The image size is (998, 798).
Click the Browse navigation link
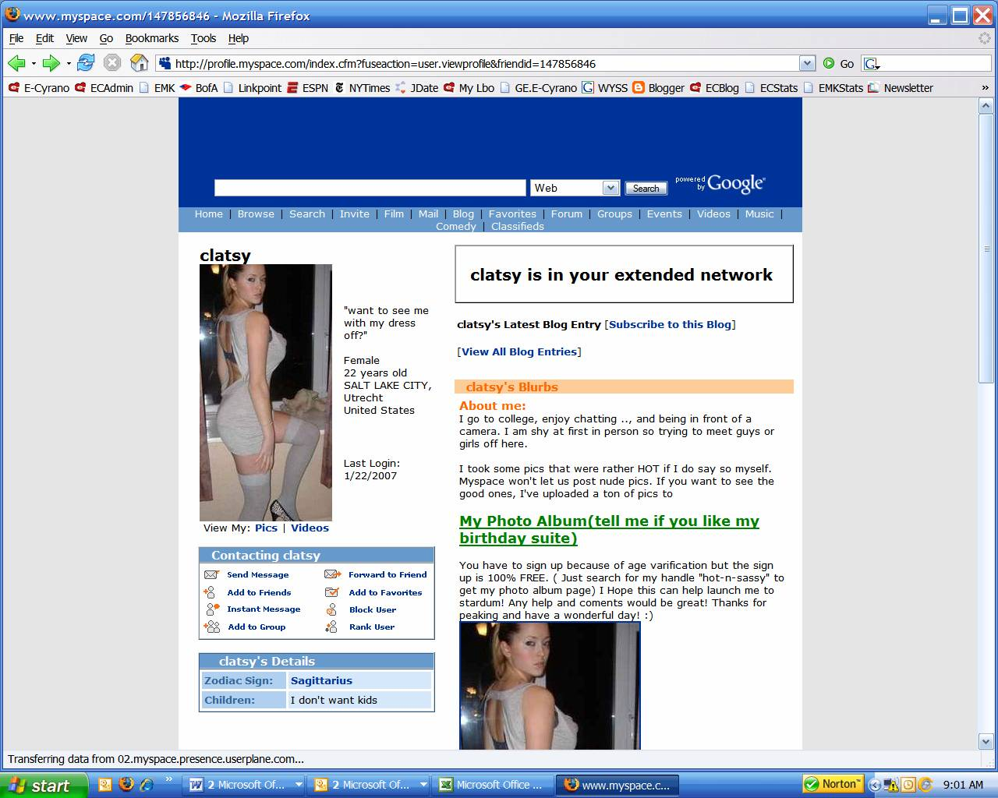coord(256,214)
